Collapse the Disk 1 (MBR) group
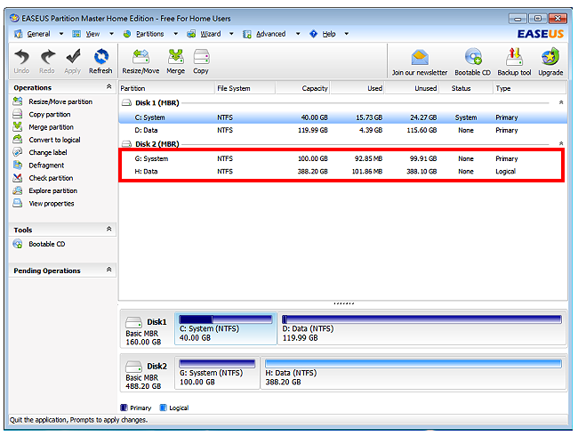 [x=561, y=102]
